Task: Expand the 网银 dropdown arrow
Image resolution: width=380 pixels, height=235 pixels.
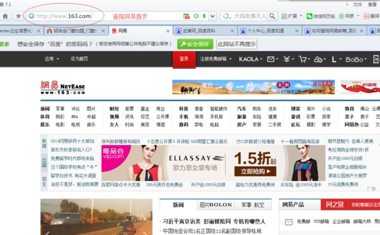Action: coord(358,16)
